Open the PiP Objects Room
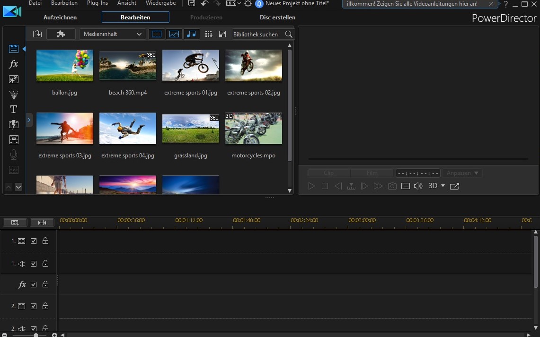540x337 pixels. pos(14,79)
